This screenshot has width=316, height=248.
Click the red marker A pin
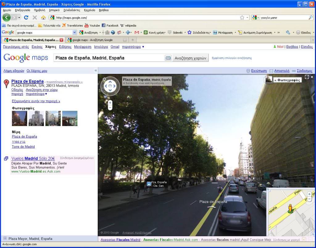[x=6, y=83]
